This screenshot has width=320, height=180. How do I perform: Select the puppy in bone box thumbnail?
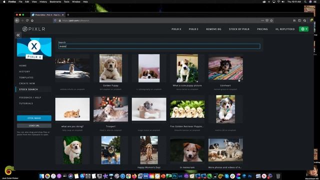pos(149,109)
